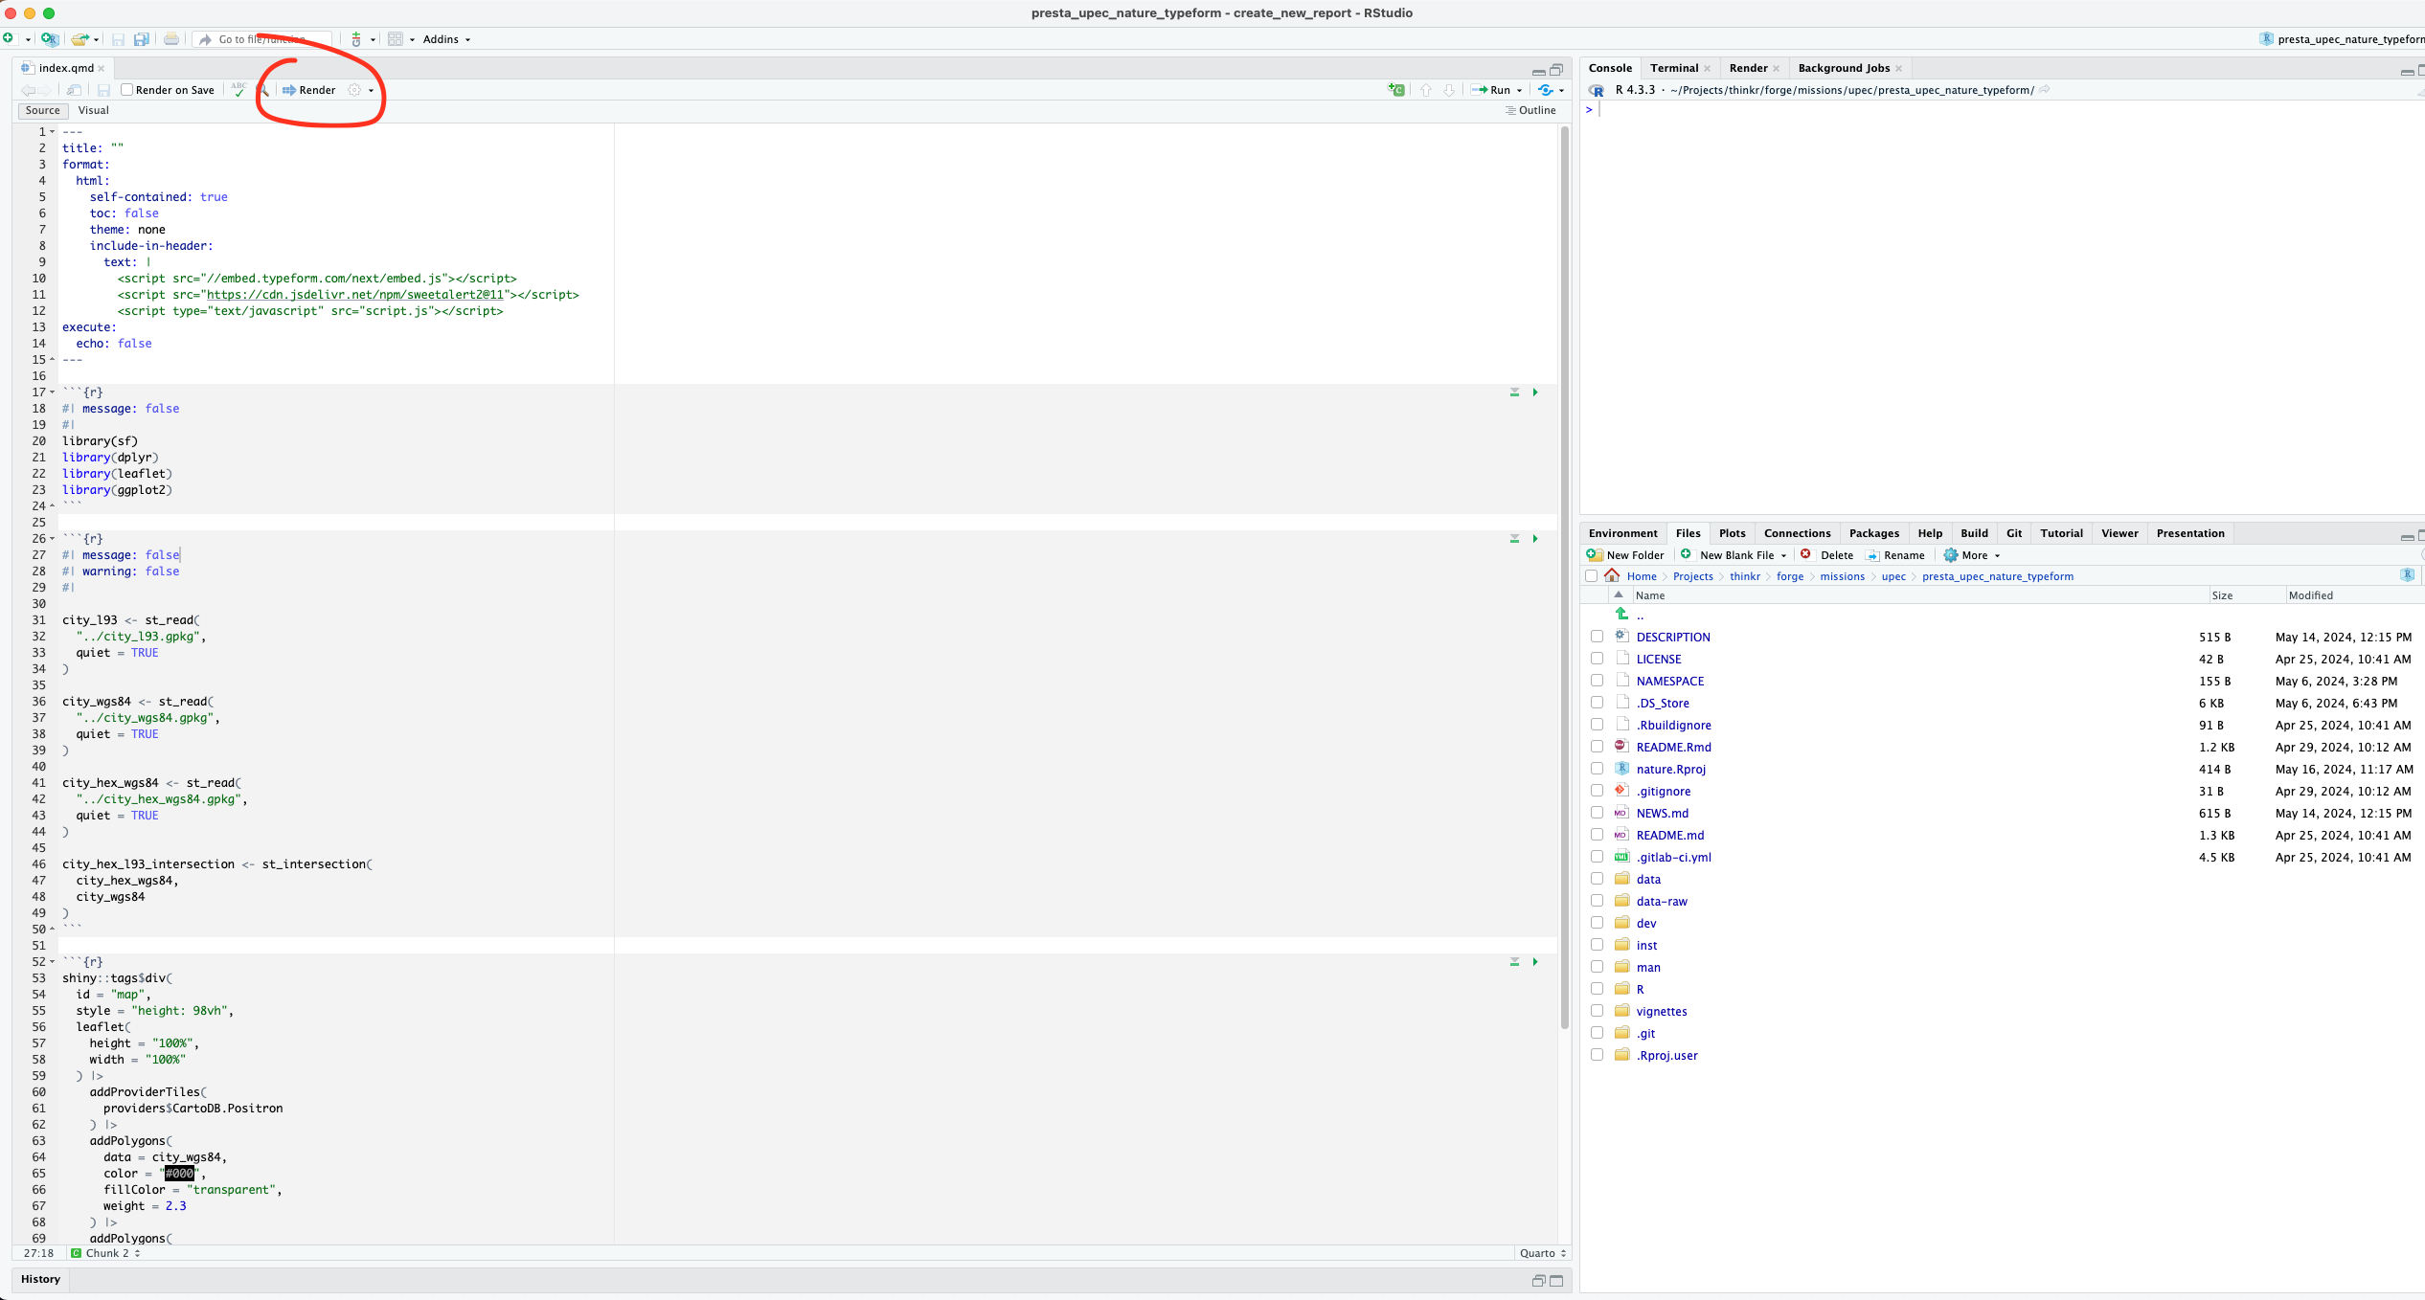The image size is (2425, 1300).
Task: Switch to the Terminal tab
Action: click(1673, 68)
